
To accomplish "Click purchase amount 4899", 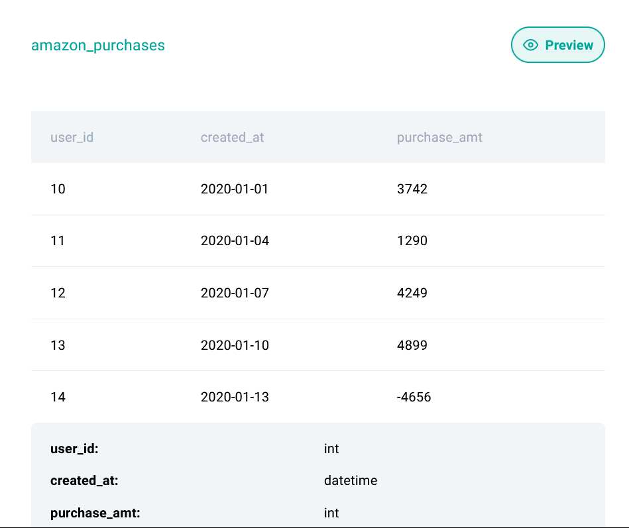I will click(x=412, y=344).
